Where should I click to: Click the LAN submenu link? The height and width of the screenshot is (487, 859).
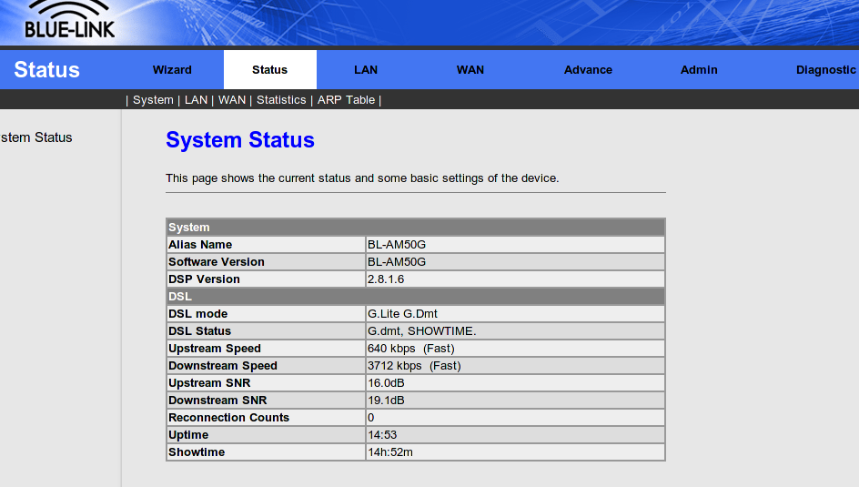[x=196, y=100]
